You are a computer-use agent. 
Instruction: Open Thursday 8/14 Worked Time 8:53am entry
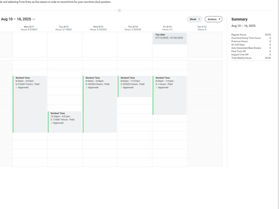(x=135, y=87)
